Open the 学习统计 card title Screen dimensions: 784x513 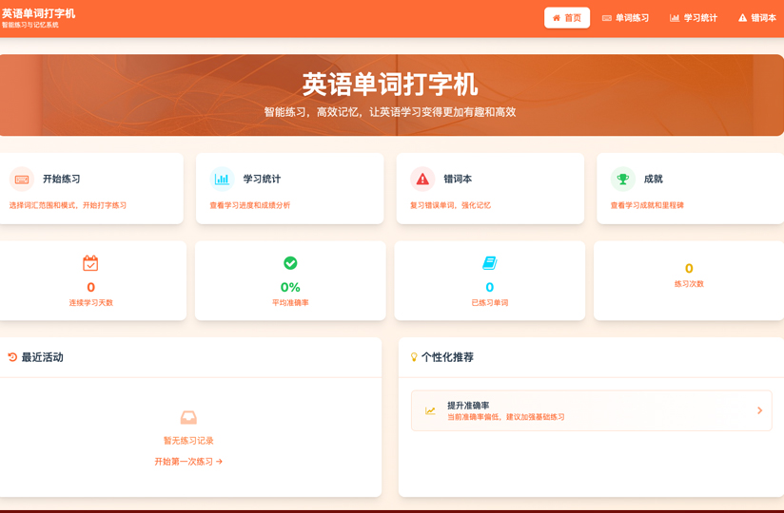pos(262,179)
